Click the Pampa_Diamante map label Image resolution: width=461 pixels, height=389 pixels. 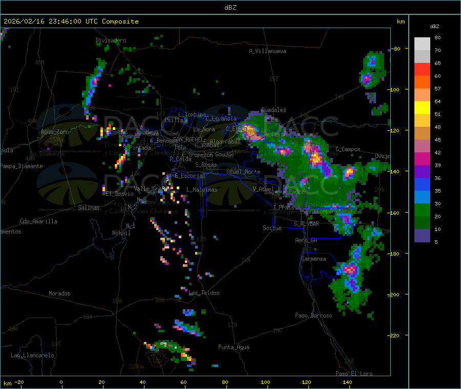pos(21,166)
